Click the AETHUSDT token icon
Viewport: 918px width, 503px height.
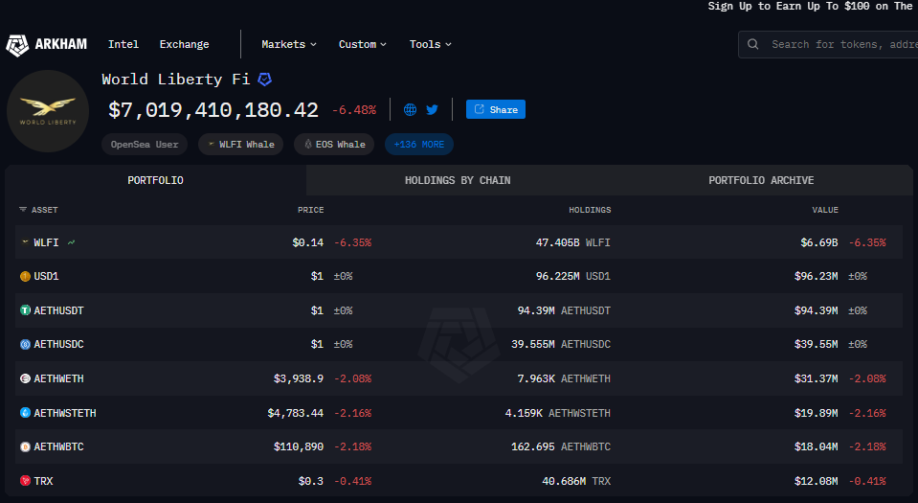point(25,310)
